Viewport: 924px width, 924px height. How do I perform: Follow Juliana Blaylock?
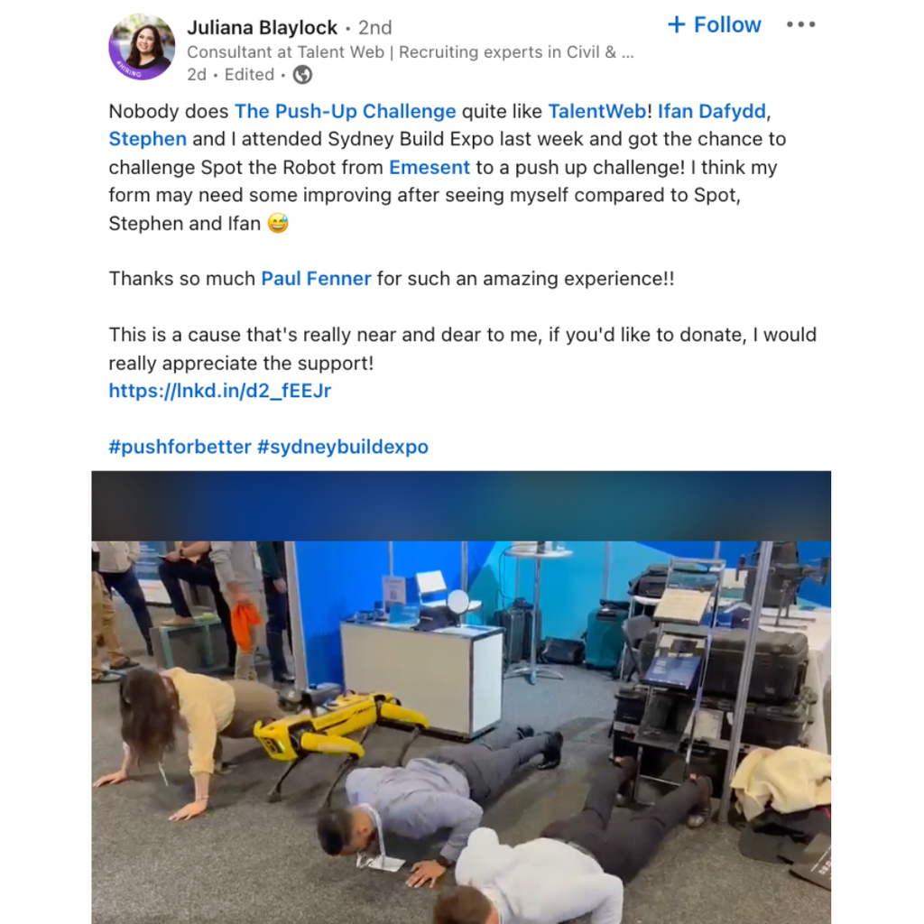click(715, 24)
